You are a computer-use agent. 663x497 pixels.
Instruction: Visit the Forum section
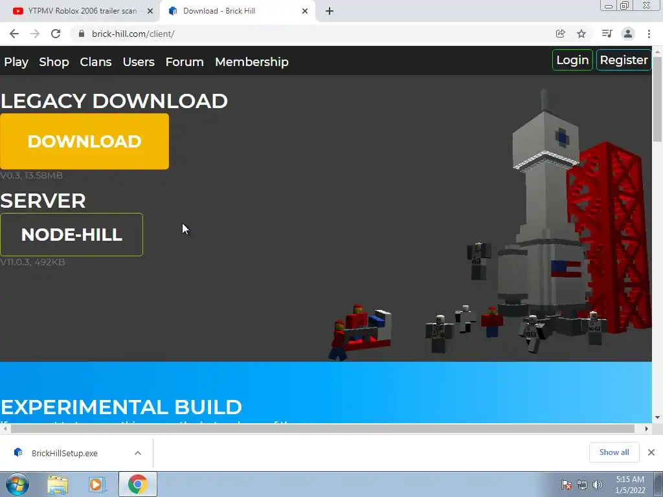pos(185,61)
